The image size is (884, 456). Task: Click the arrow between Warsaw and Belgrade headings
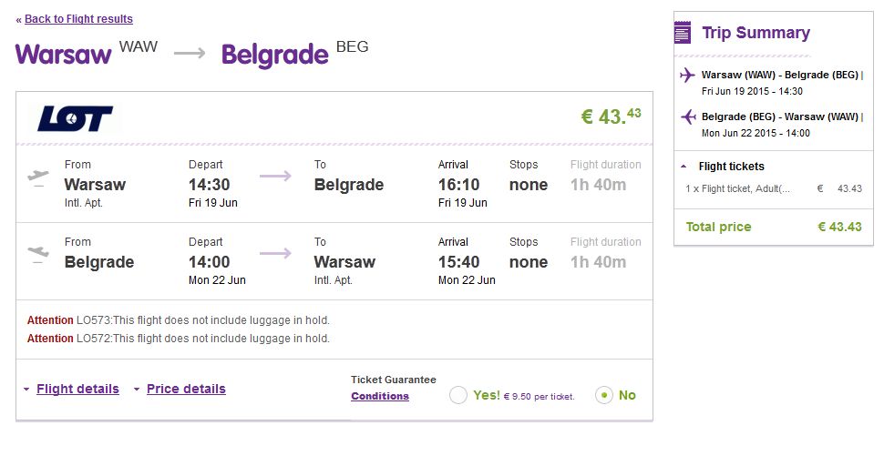(x=190, y=54)
